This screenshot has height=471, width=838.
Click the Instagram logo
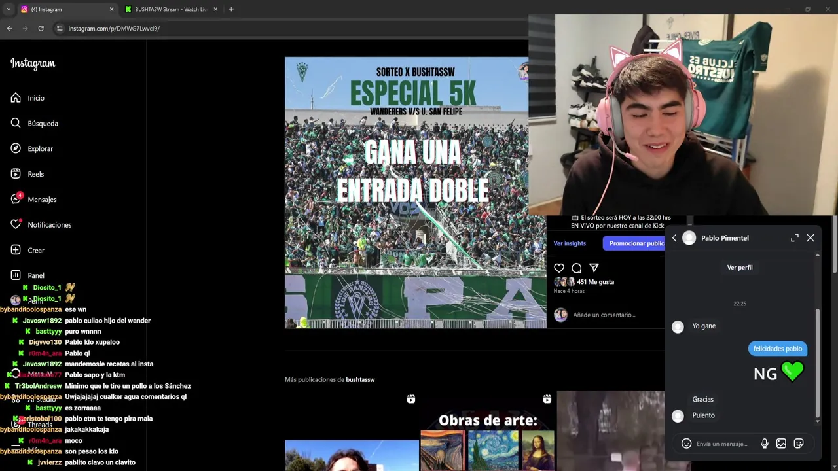pos(33,63)
